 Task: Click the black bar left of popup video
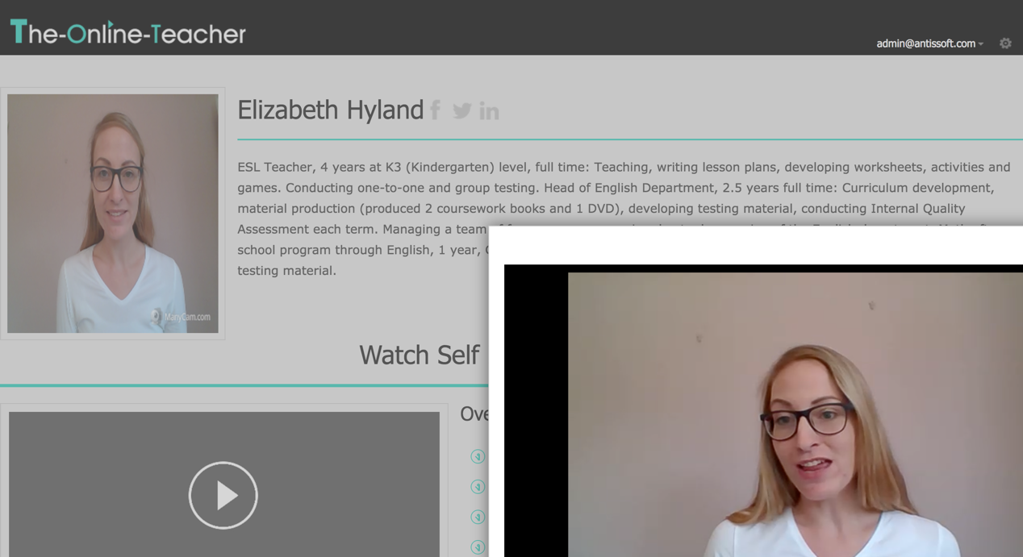click(x=536, y=414)
